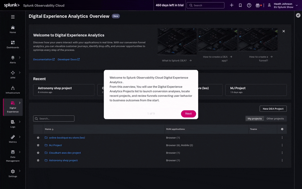The width and height of the screenshot is (302, 189).
Task: Click the Splunk logo
Action: point(12,5)
